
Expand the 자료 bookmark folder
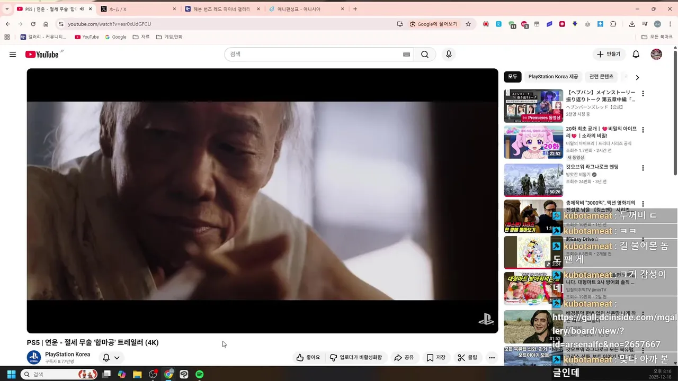click(141, 37)
